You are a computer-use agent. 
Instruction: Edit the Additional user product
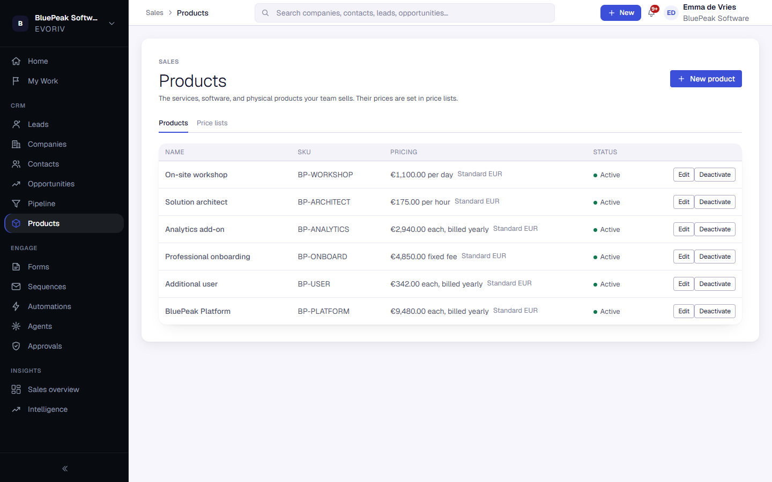(x=684, y=284)
